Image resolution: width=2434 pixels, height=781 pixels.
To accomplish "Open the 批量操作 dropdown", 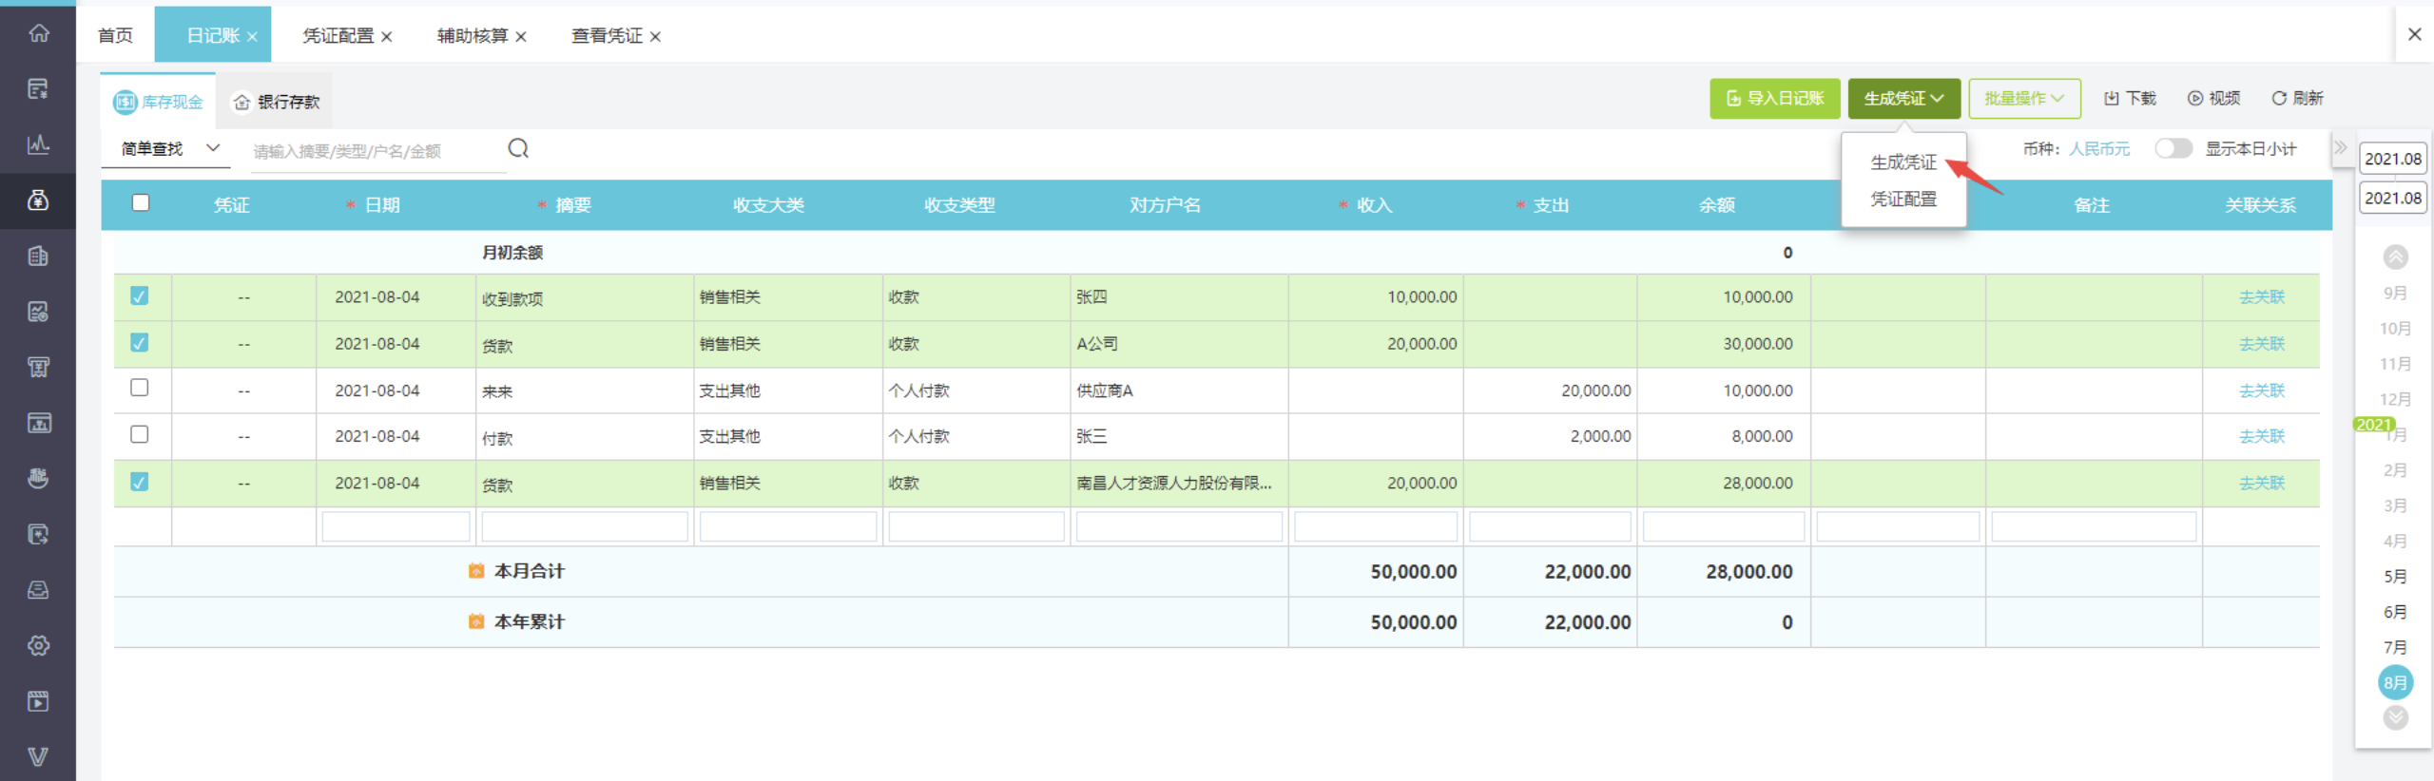I will [2024, 99].
